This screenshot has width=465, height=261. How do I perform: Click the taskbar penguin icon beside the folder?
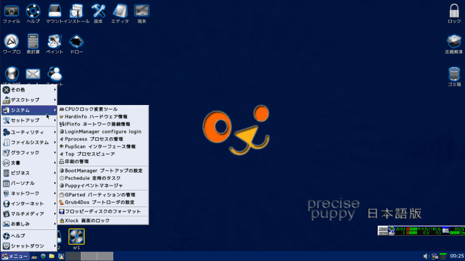[61, 256]
